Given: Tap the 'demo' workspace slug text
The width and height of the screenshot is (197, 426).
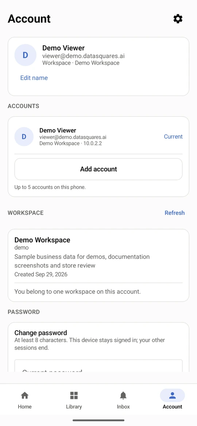Looking at the screenshot, I should (x=22, y=247).
